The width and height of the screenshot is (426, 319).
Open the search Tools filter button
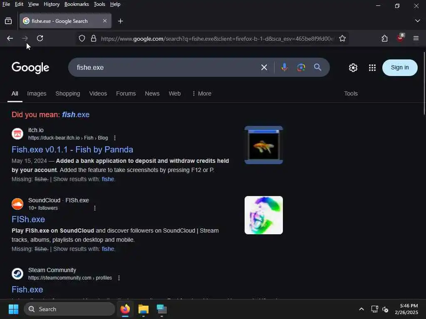[x=351, y=93]
